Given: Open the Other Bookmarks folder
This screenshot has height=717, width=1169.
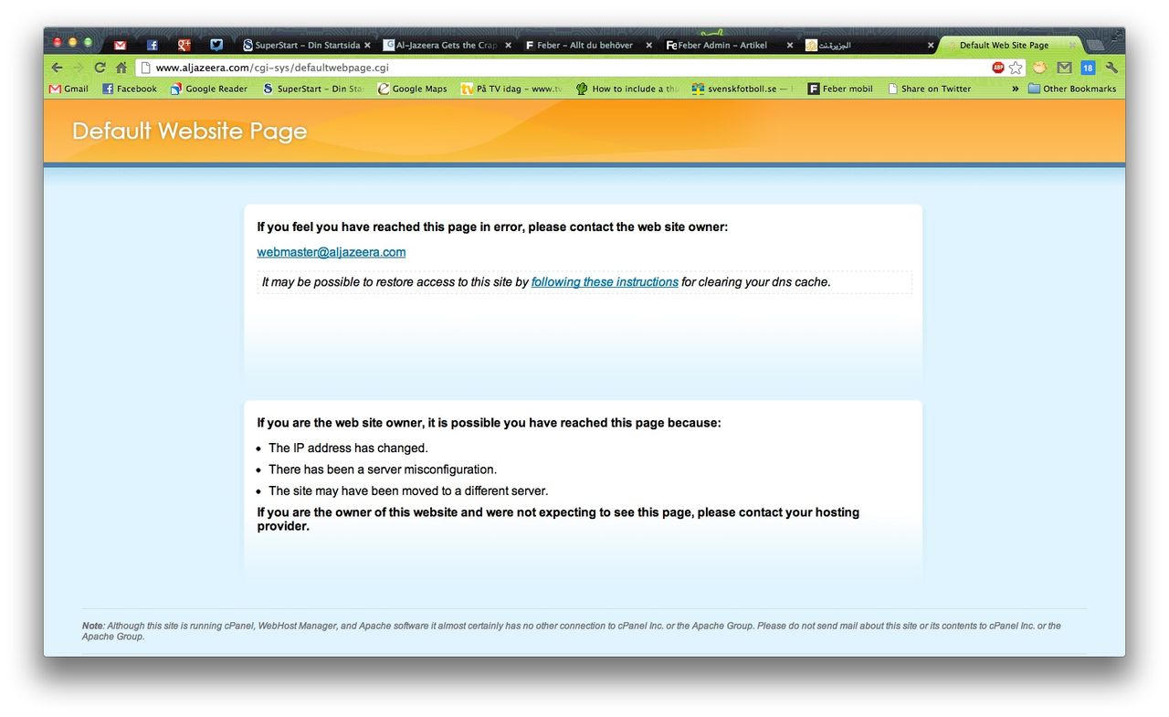Looking at the screenshot, I should 1071,89.
